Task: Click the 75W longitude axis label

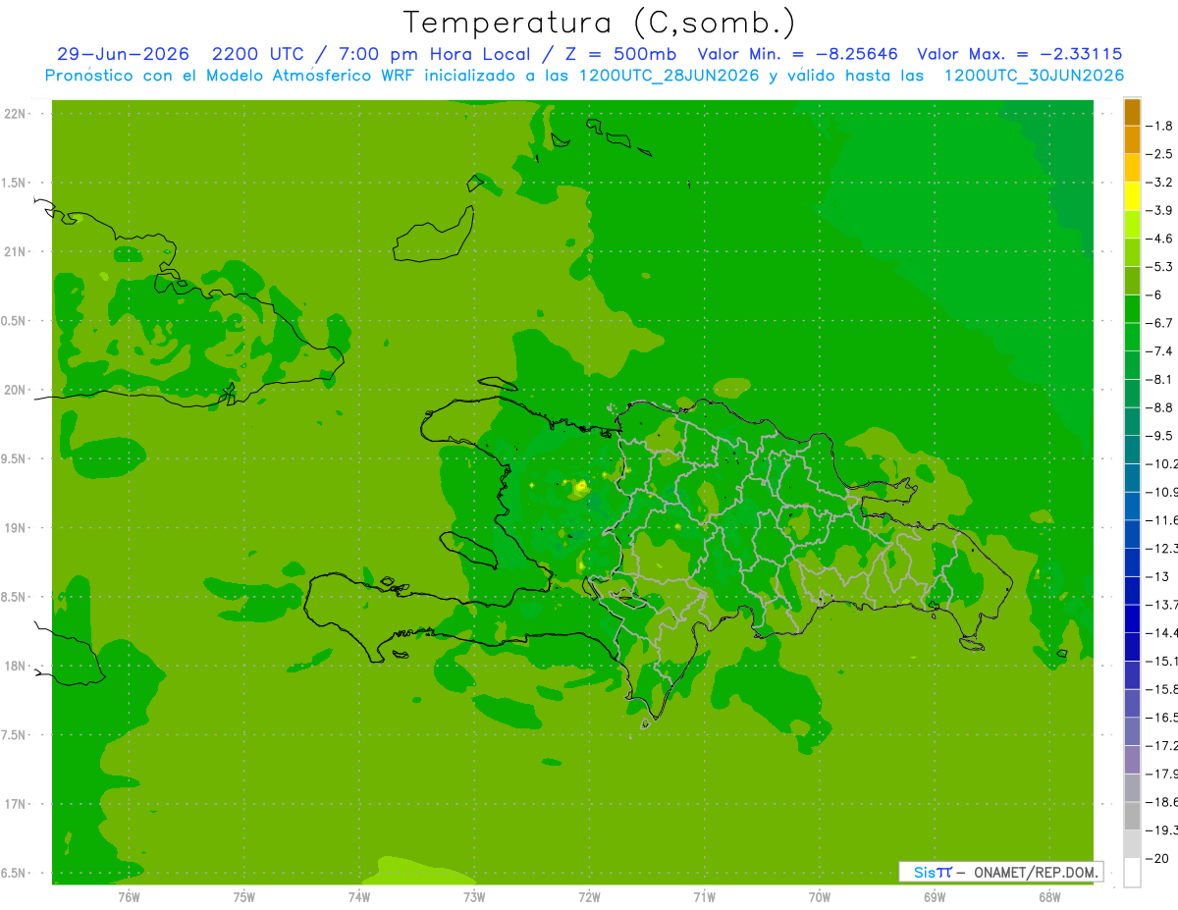Action: coord(244,896)
